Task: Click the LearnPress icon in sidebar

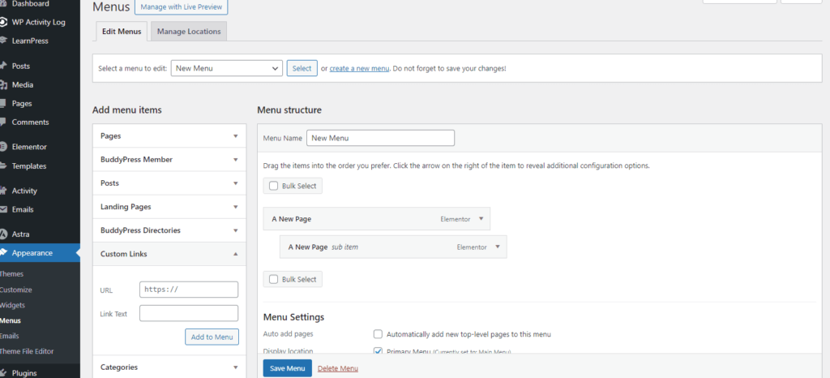Action: [x=4, y=41]
